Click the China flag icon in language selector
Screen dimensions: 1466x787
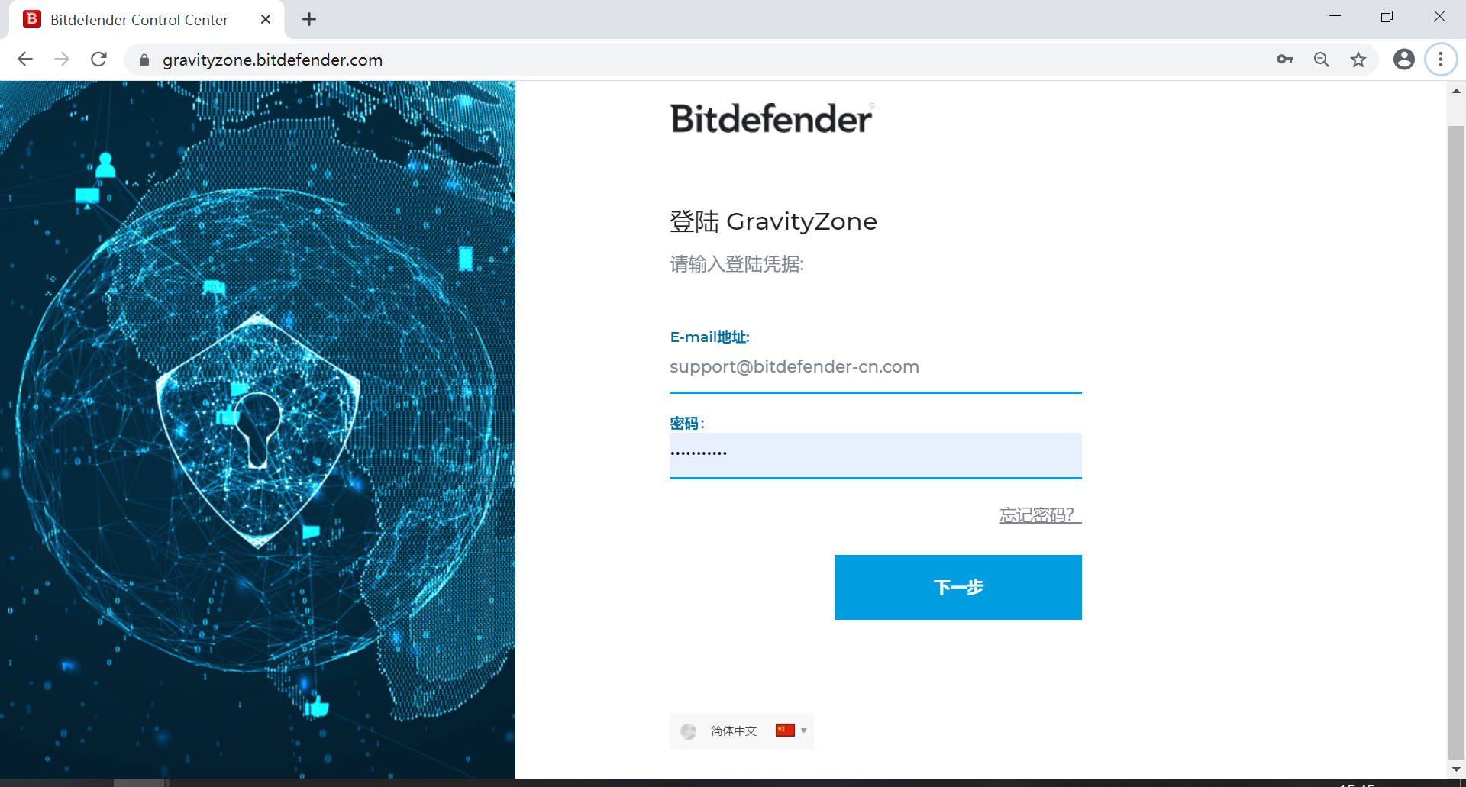coord(785,731)
